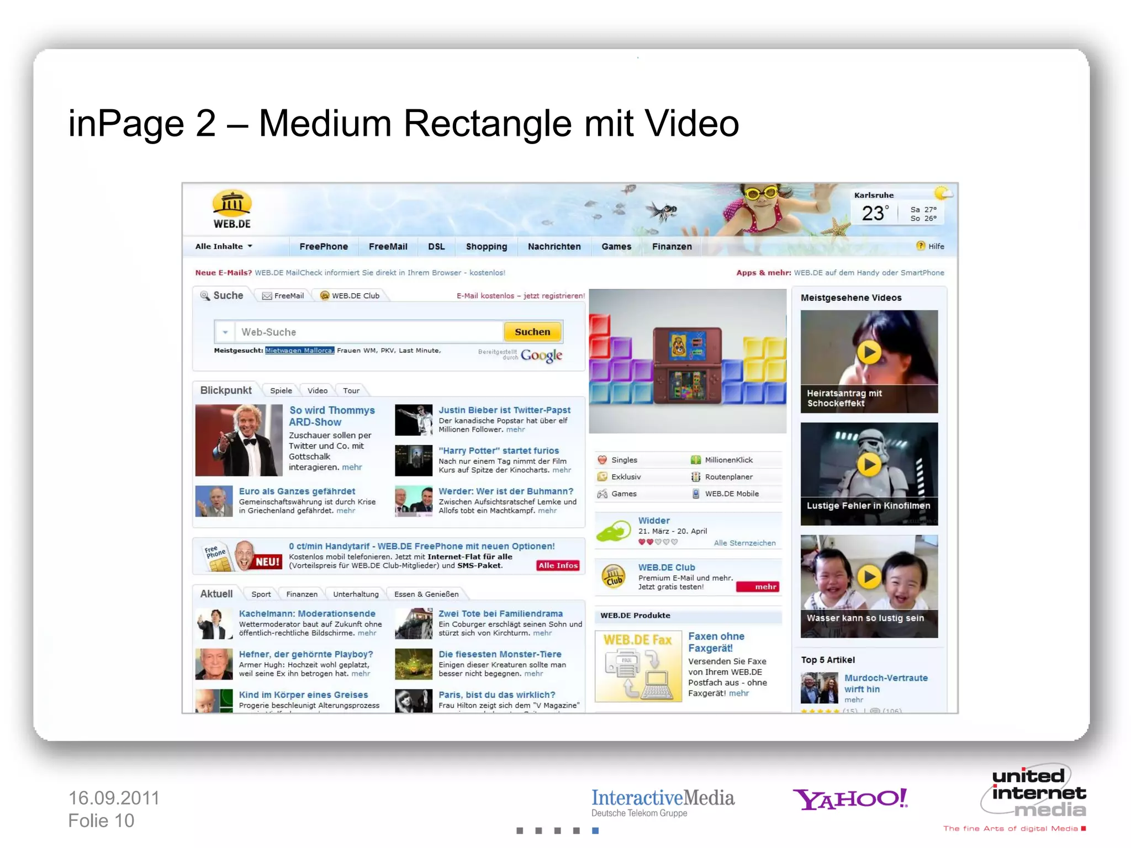Expand the Alle Inhalte dropdown
This screenshot has width=1131, height=848.
(224, 246)
